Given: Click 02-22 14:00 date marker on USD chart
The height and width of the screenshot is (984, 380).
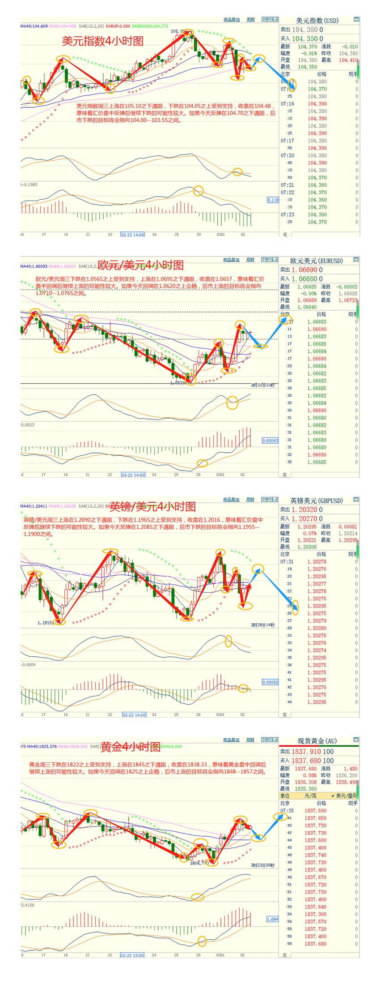Looking at the screenshot, I should (133, 234).
